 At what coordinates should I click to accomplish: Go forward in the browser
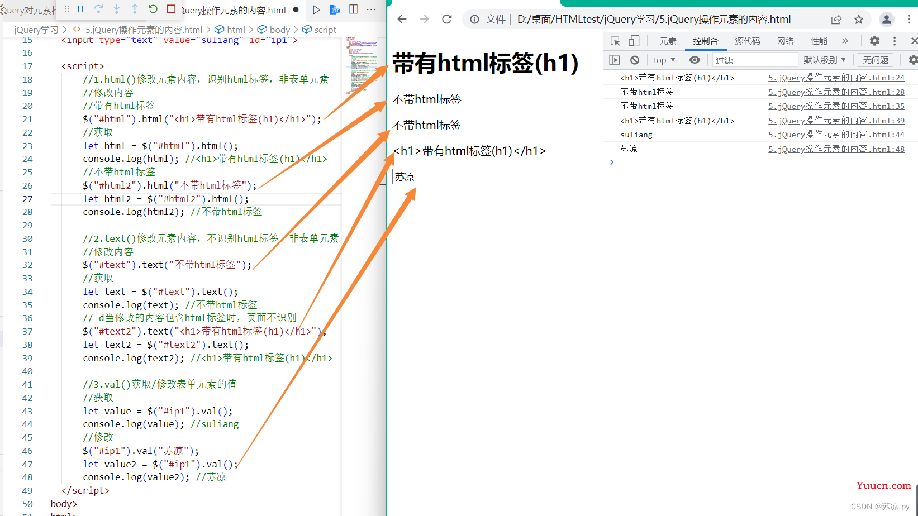(424, 20)
